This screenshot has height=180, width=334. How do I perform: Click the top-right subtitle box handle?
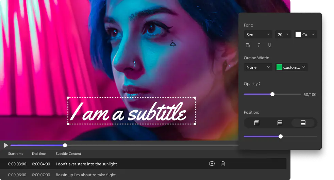click(195, 98)
